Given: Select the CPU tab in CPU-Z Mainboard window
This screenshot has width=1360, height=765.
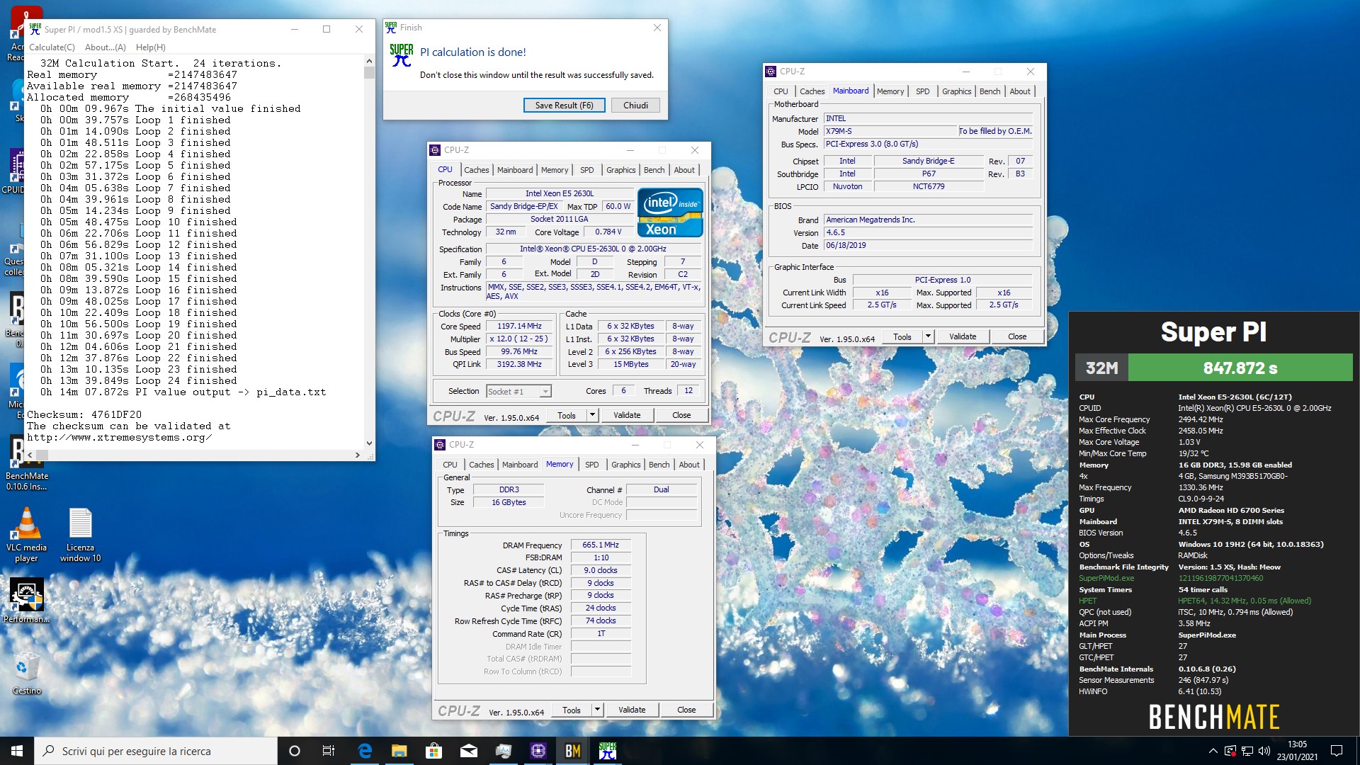Looking at the screenshot, I should (781, 91).
